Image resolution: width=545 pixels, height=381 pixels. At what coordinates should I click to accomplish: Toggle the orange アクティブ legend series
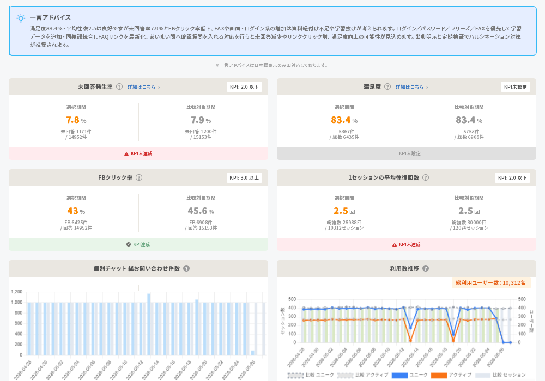pos(451,375)
